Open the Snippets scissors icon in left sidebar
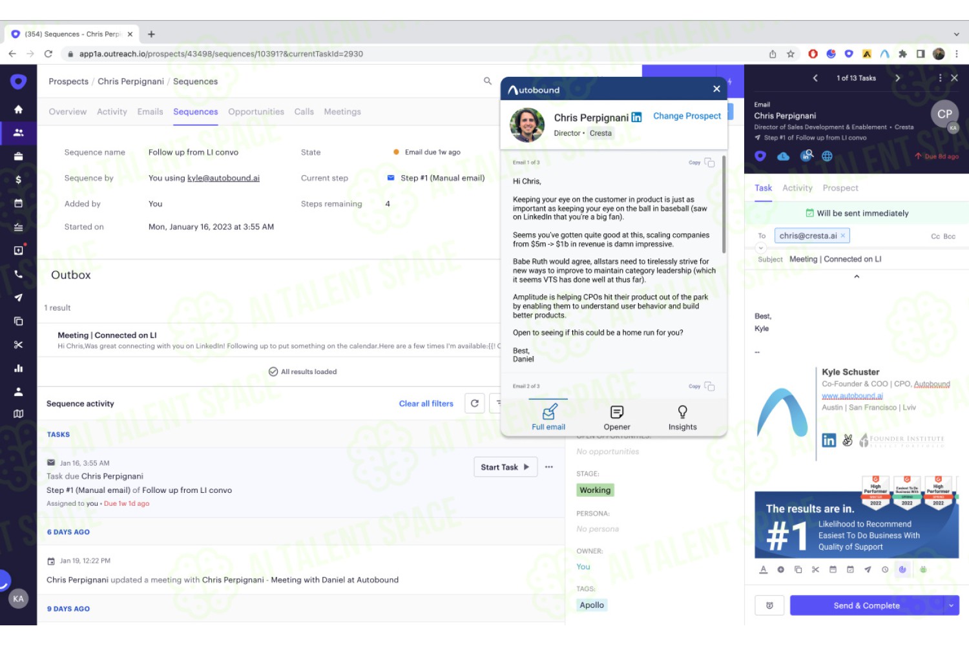 pyautogui.click(x=18, y=344)
